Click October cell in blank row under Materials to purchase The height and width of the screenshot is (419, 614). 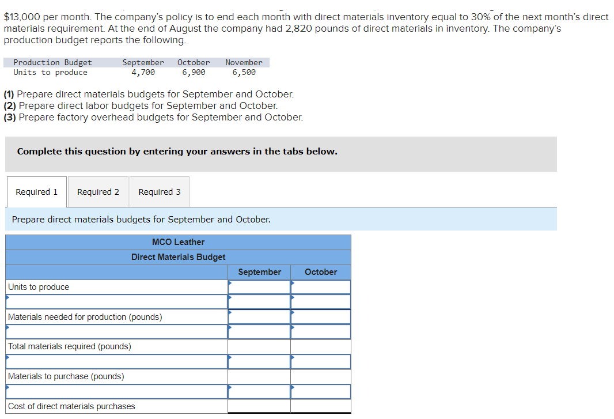point(321,391)
